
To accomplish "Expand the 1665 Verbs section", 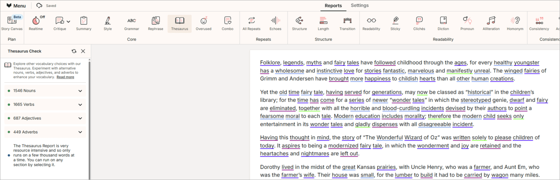I will [45, 104].
